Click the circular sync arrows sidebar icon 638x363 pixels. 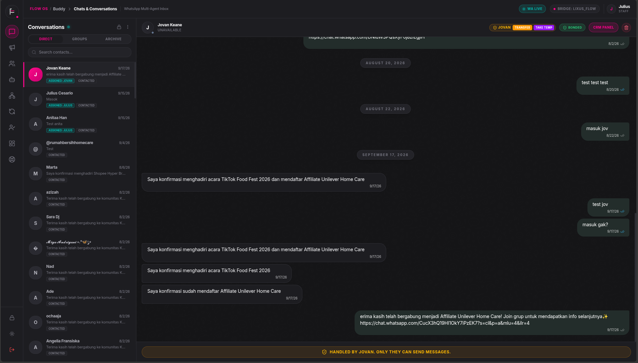click(12, 111)
